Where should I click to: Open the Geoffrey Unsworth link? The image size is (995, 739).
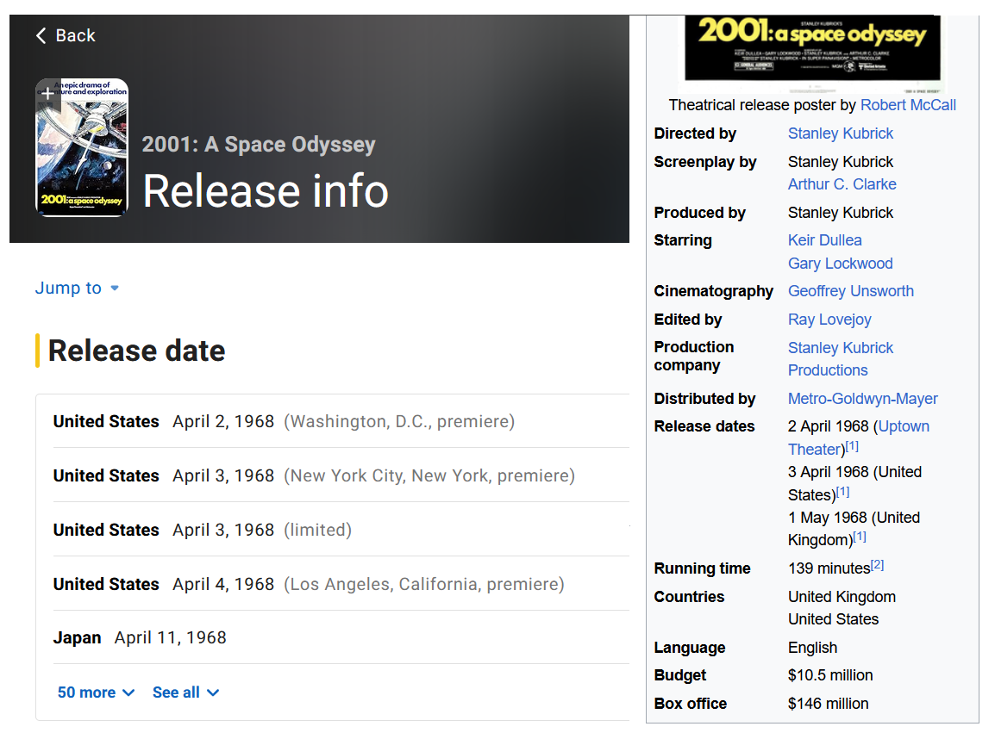tap(850, 291)
